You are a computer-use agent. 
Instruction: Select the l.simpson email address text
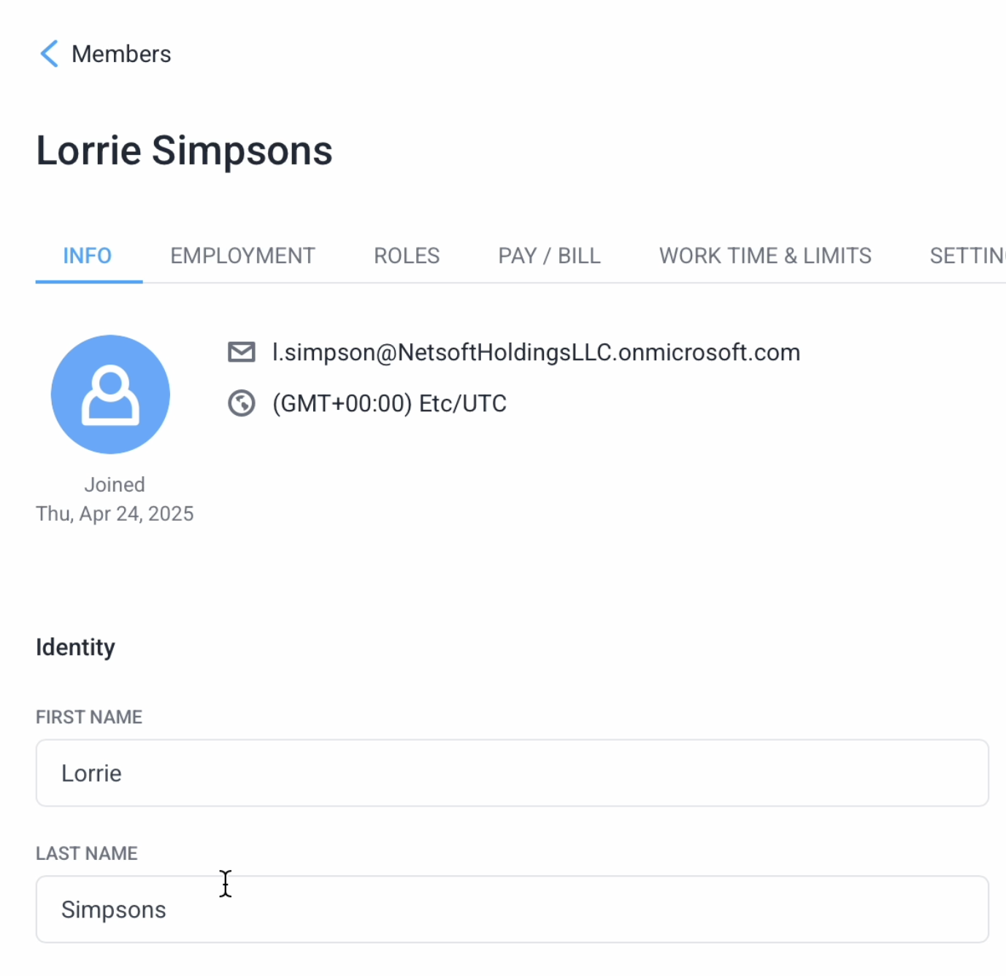point(536,352)
